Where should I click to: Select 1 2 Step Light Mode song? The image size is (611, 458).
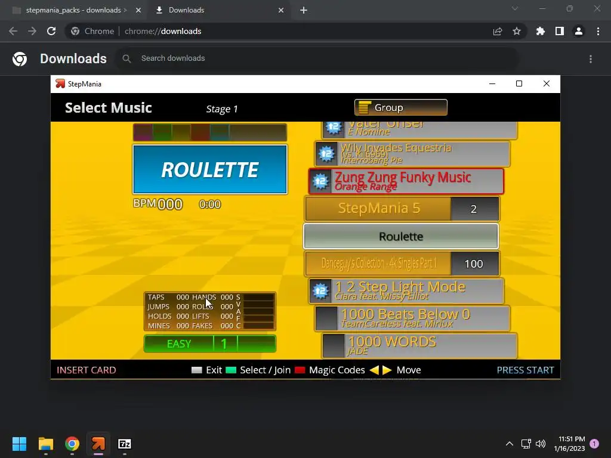click(x=406, y=291)
